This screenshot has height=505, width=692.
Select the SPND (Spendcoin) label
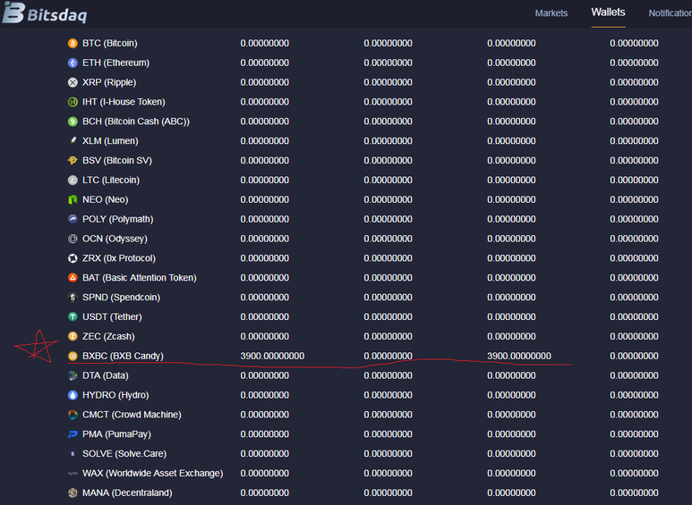122,298
